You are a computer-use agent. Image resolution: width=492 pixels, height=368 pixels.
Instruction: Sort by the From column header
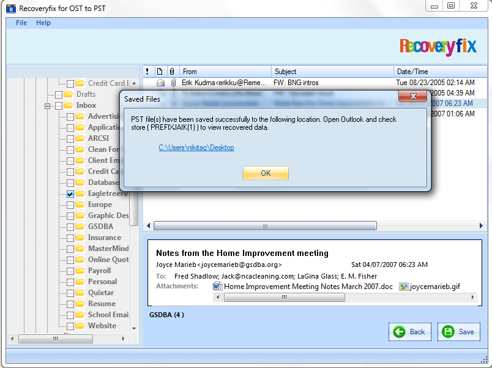click(225, 72)
